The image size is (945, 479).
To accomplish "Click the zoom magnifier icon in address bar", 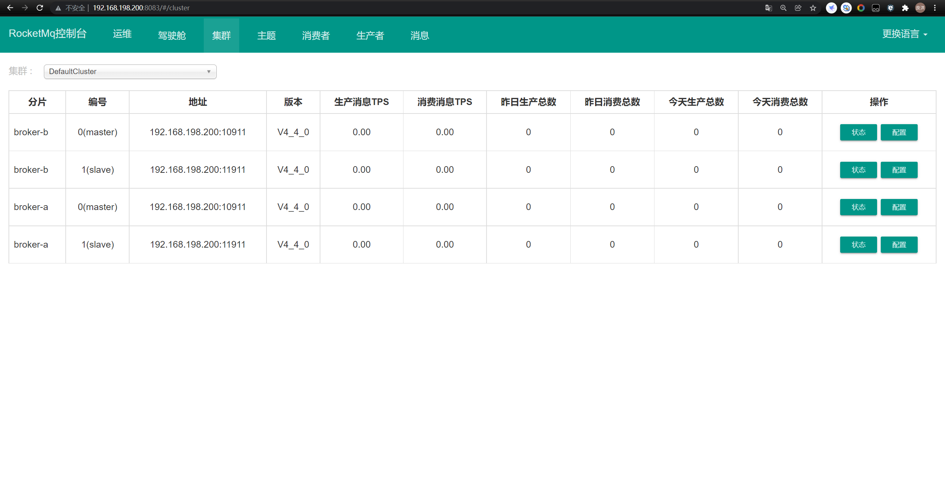I will [x=783, y=8].
